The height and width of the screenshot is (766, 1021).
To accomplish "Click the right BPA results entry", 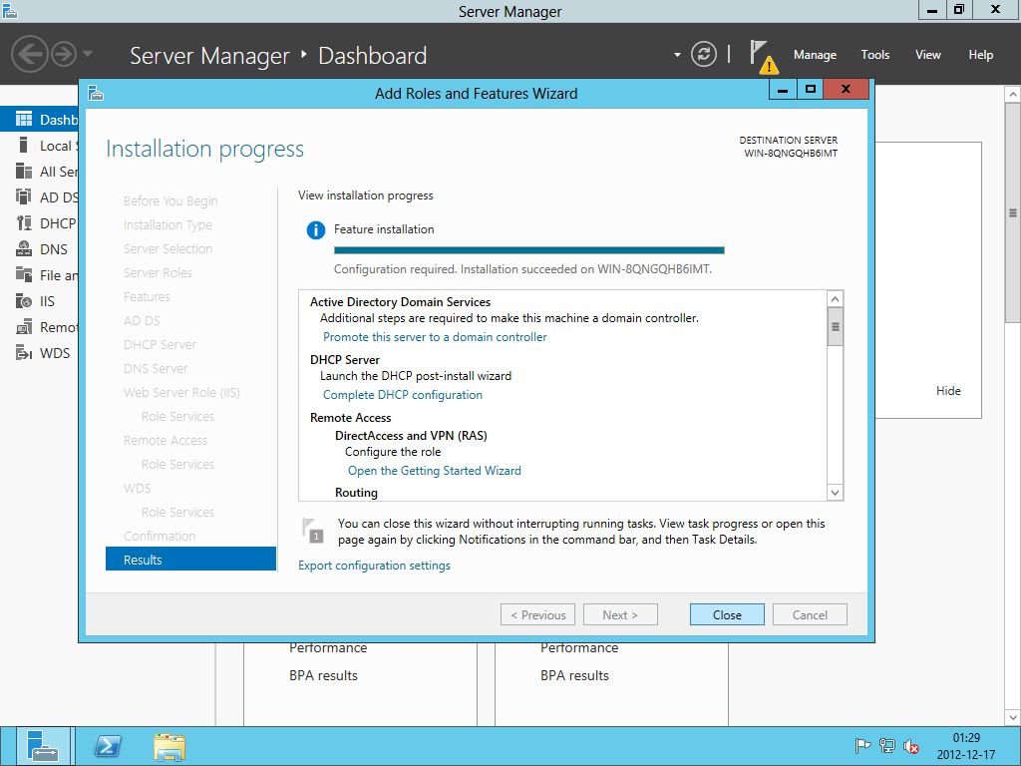I will (574, 675).
